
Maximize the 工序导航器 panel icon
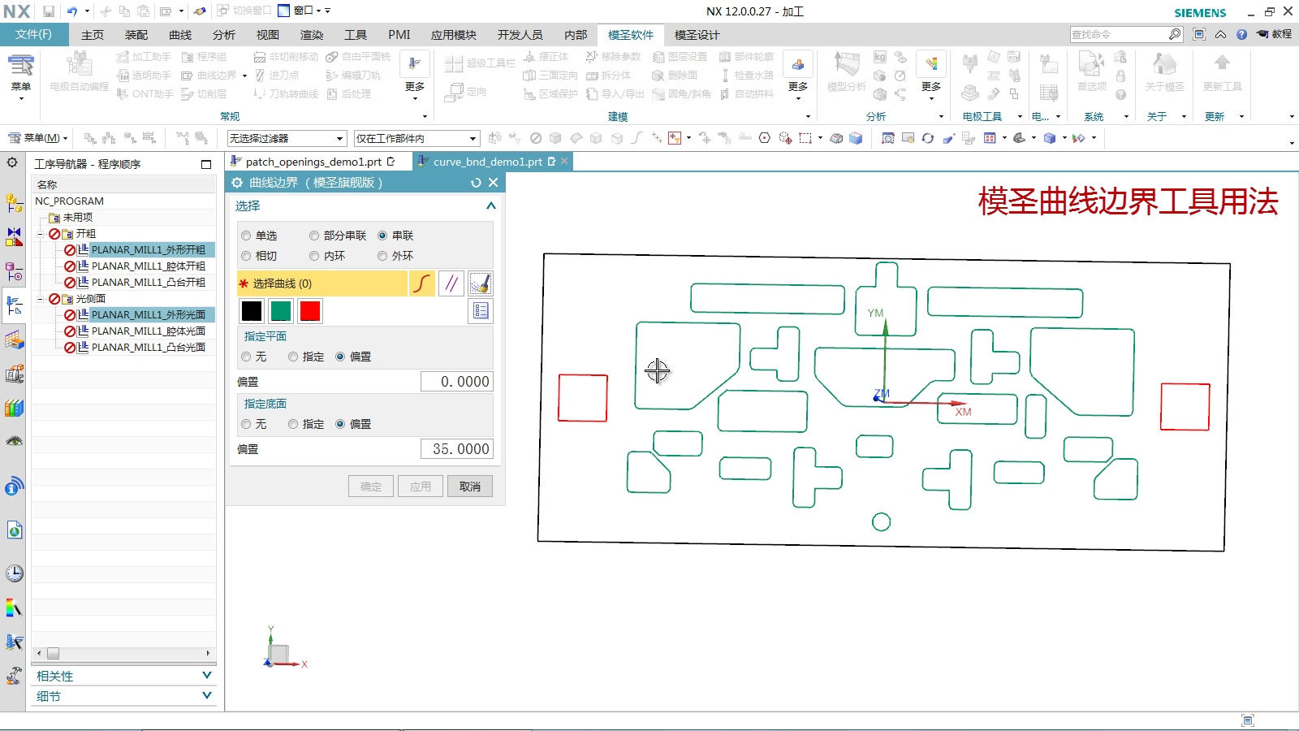point(206,164)
